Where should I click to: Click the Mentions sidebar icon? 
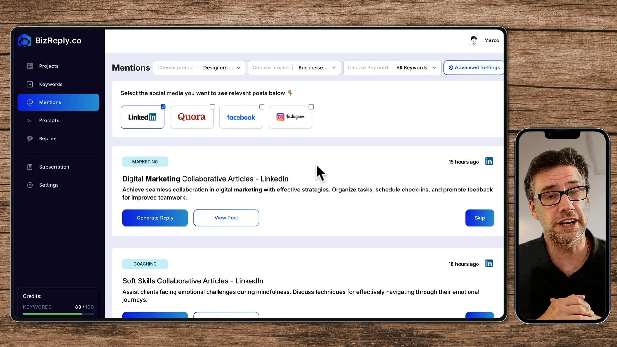(x=30, y=102)
